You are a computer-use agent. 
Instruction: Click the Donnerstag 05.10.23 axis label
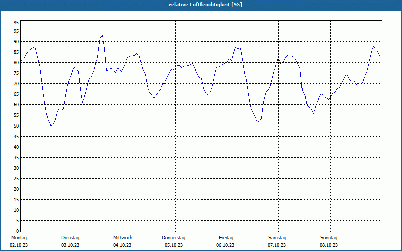click(x=173, y=241)
